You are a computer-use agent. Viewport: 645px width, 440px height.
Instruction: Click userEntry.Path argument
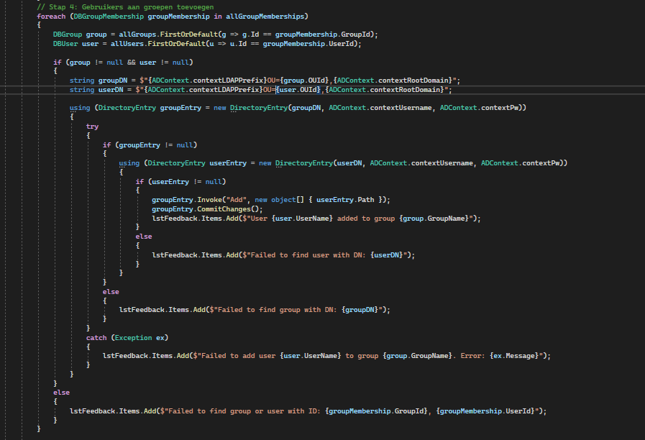tap(345, 200)
